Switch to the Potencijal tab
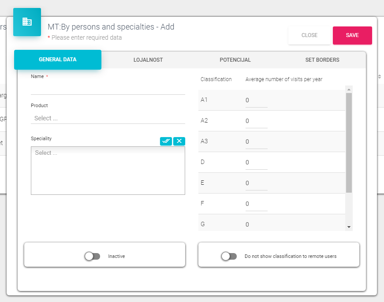 235,60
